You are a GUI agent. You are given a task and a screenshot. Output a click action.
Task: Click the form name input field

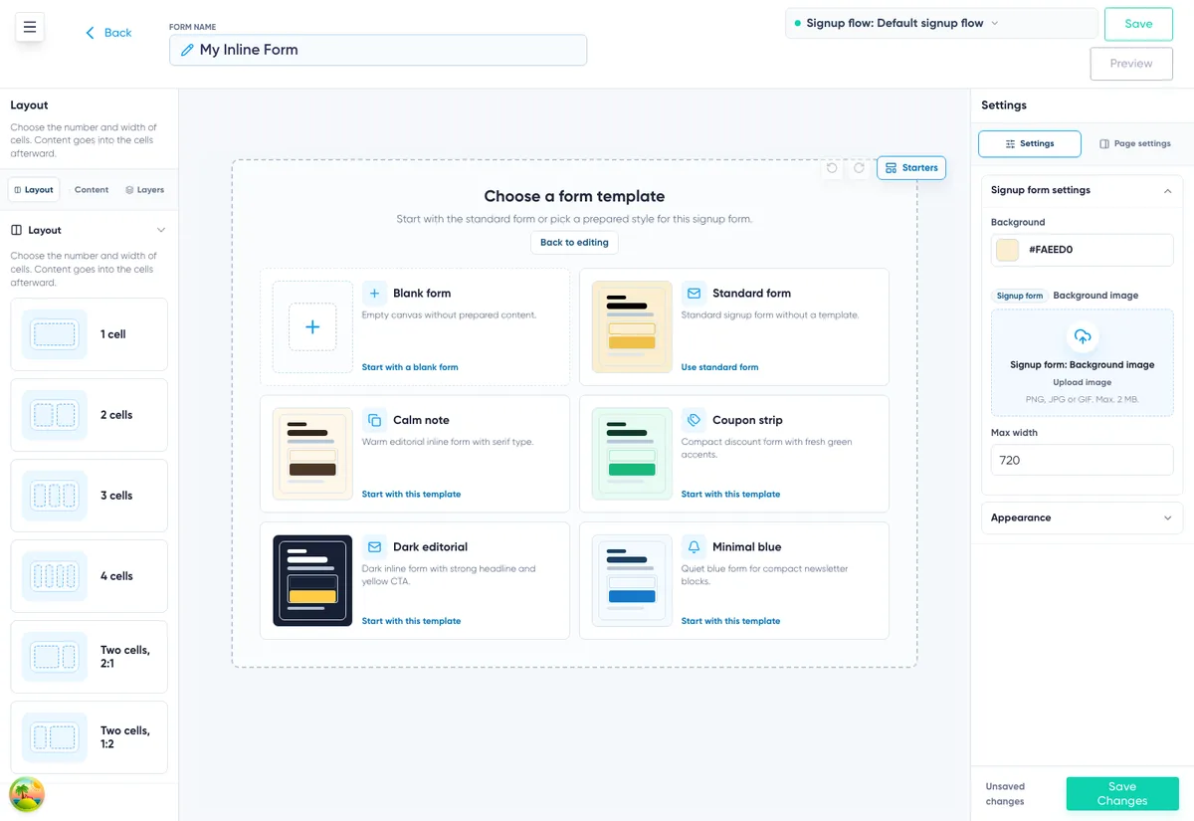point(378,50)
